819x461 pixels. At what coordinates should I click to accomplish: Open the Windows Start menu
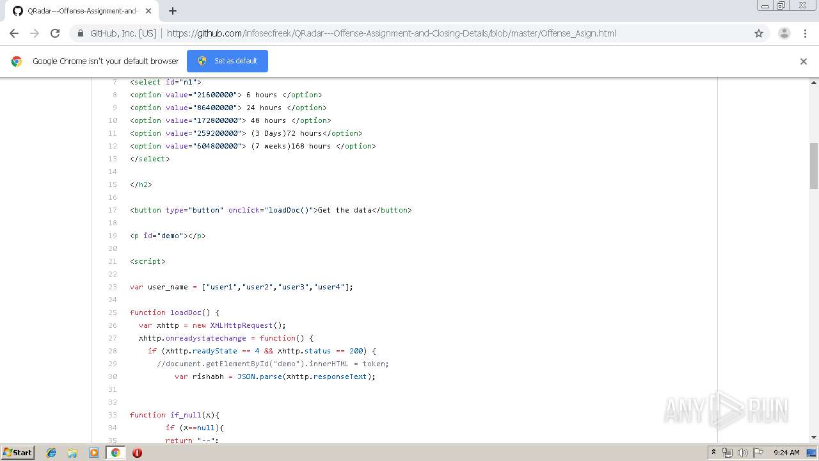17,453
